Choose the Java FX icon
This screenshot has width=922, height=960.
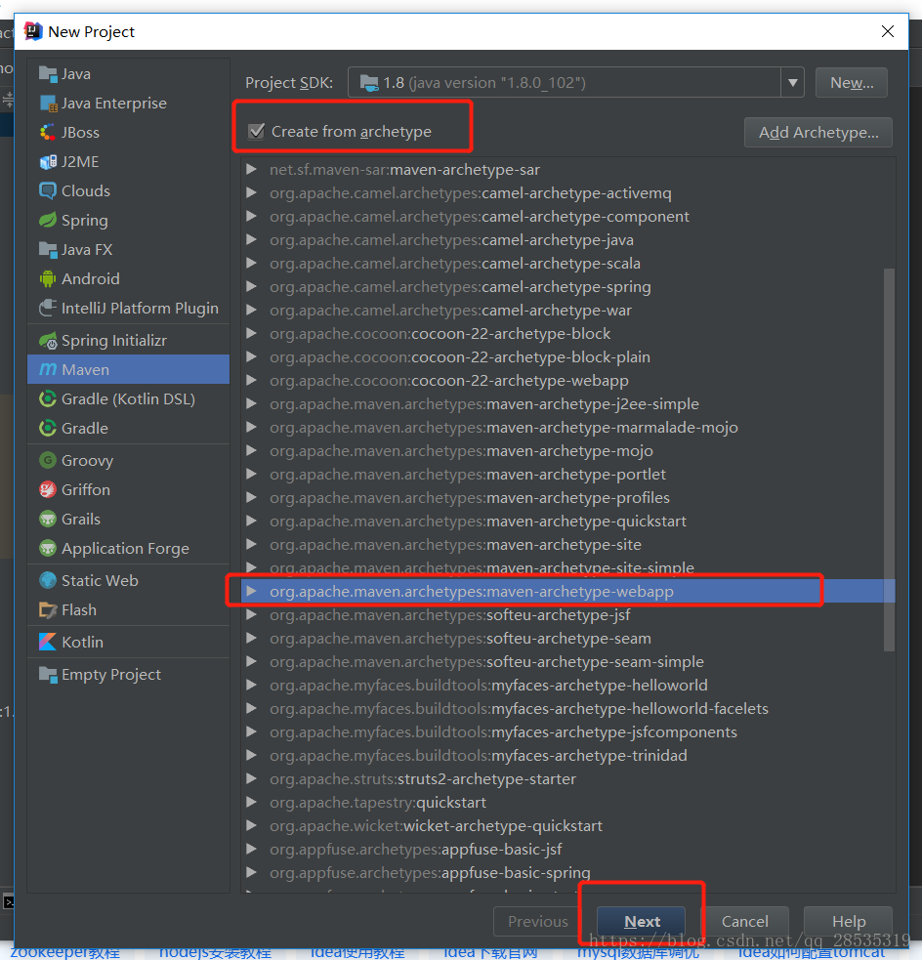(48, 250)
